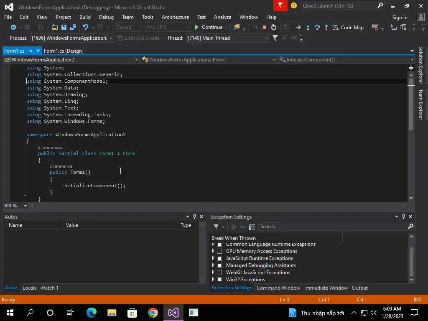Expand Managed Debugging Assistants node
The width and height of the screenshot is (428, 321).
tap(213, 265)
